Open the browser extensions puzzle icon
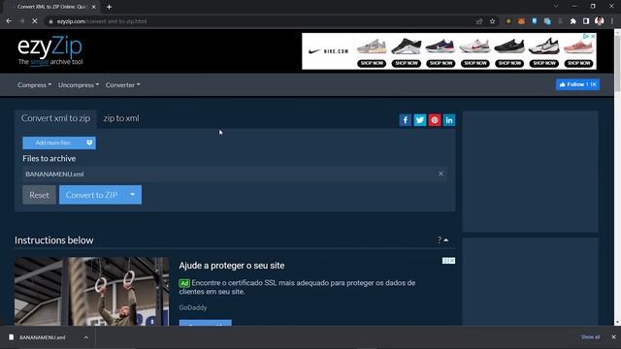The width and height of the screenshot is (621, 349). [572, 21]
